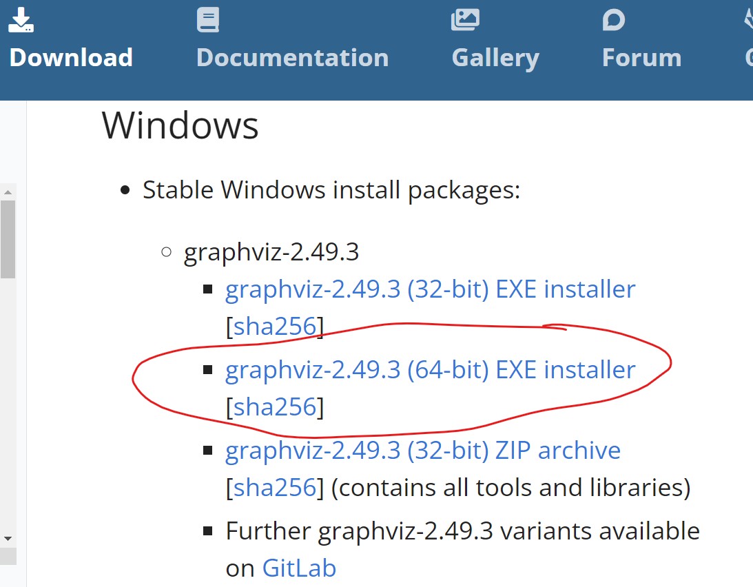Click the scrollbar up arrow
This screenshot has width=753, height=587.
coord(7,192)
